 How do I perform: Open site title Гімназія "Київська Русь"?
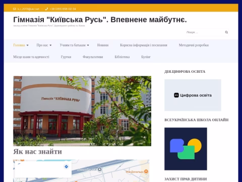(x=100, y=20)
